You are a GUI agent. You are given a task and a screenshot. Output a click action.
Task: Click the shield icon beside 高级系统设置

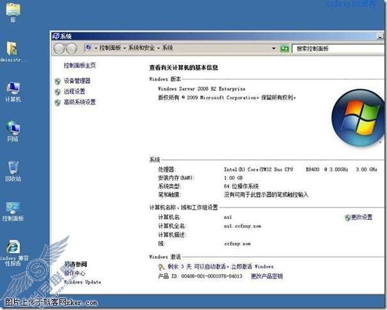[x=58, y=102]
